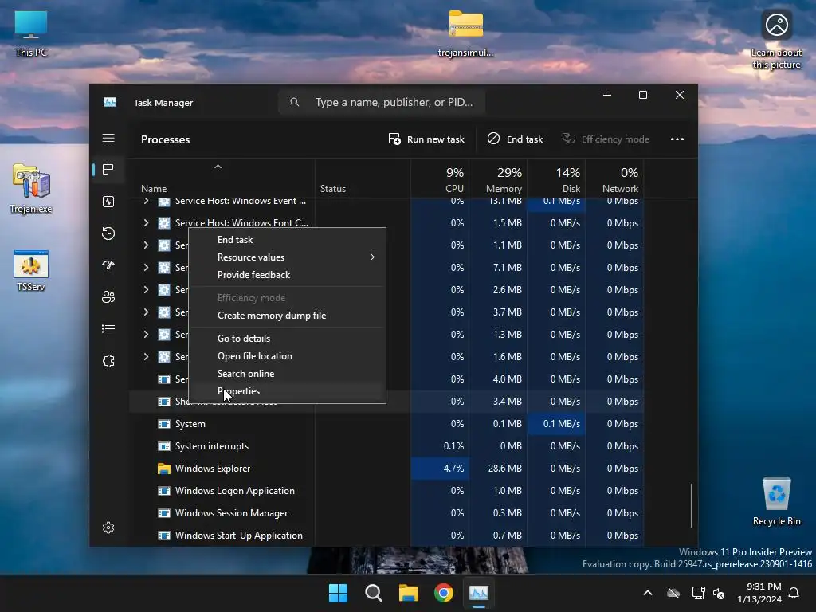Viewport: 816px width, 612px height.
Task: Select the Windows Start-Up Application row
Action: click(x=386, y=535)
